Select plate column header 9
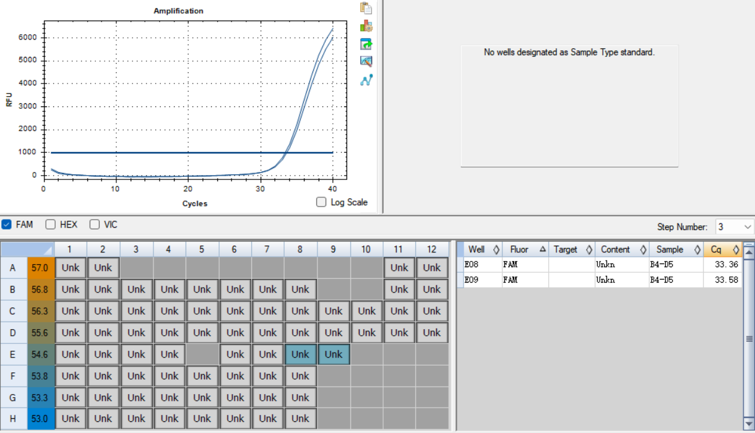The height and width of the screenshot is (433, 755). (x=334, y=249)
